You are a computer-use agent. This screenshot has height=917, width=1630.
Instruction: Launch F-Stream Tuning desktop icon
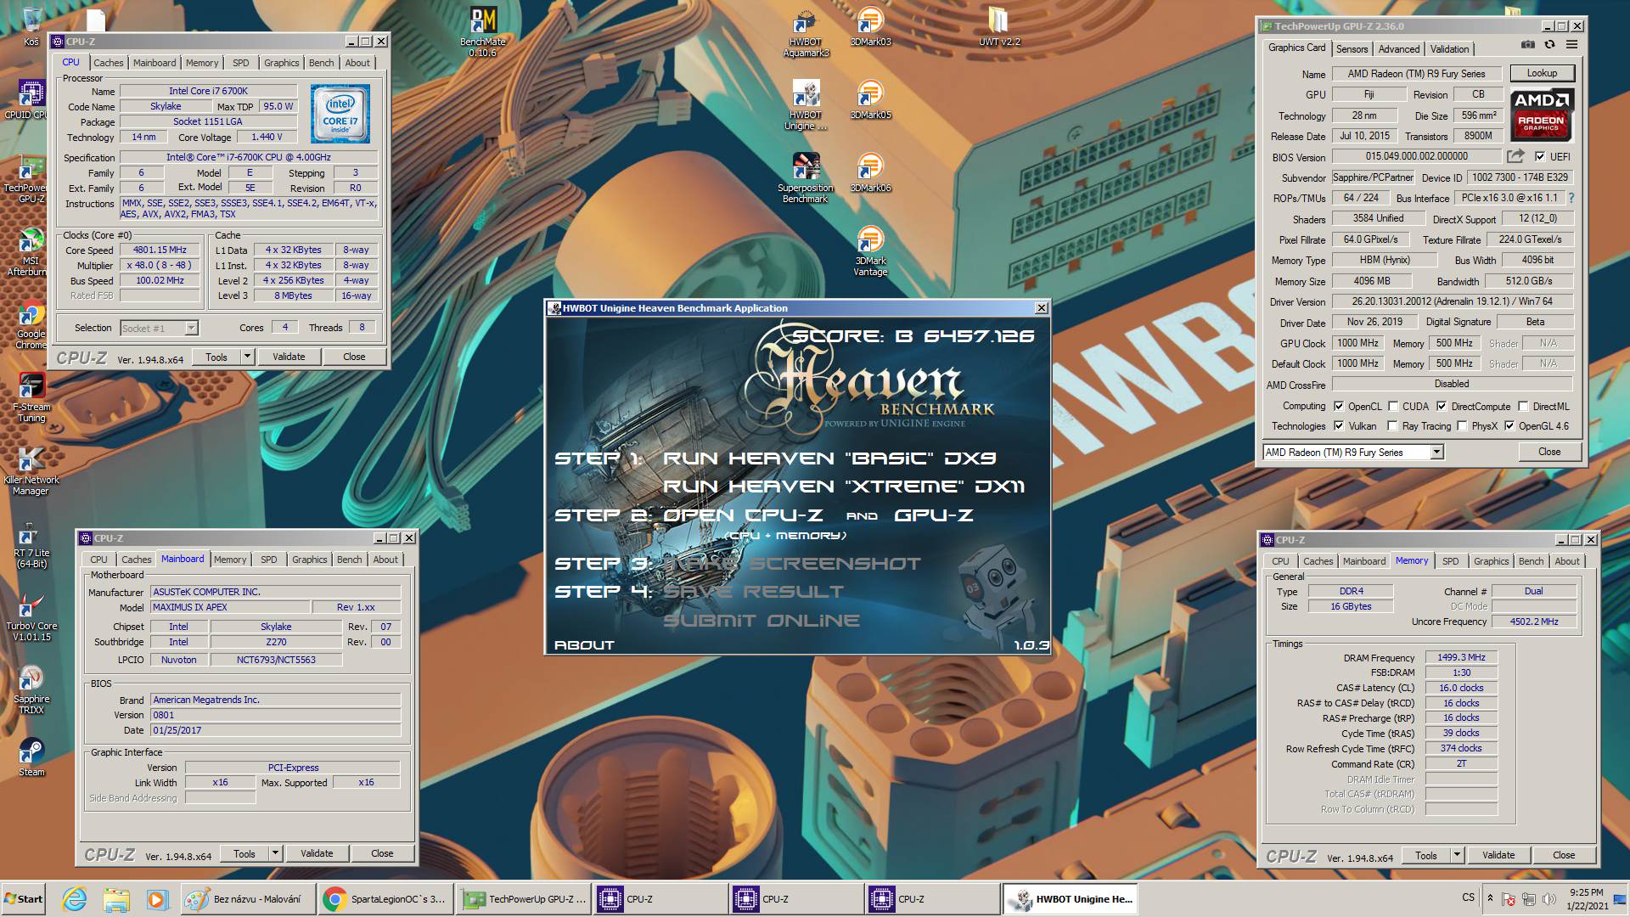point(31,397)
